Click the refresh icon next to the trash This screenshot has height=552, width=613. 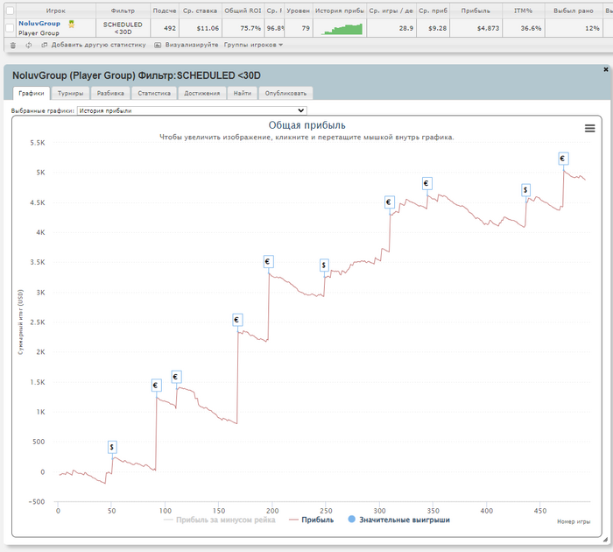29,45
